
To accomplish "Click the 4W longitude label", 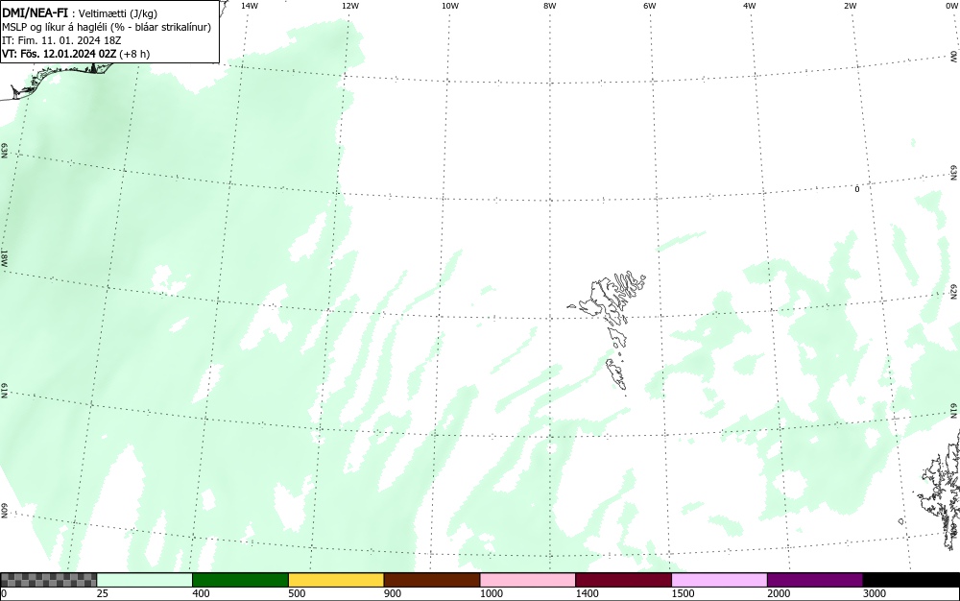I will [750, 6].
